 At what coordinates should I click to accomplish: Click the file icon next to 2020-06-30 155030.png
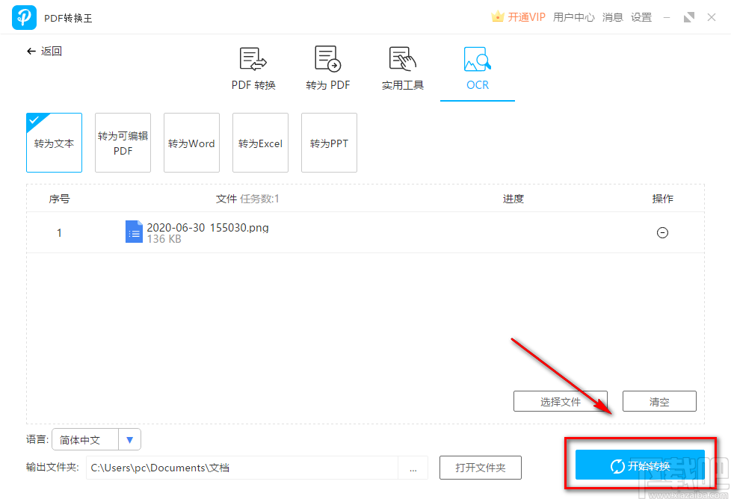click(134, 232)
